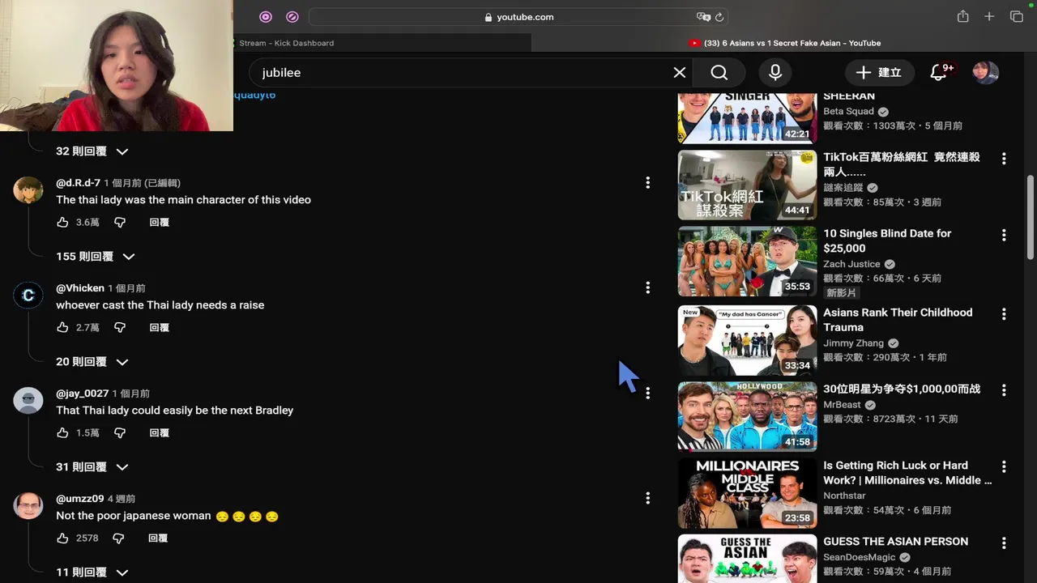Image resolution: width=1037 pixels, height=583 pixels.
Task: Reload the youtube.com page
Action: 719,17
